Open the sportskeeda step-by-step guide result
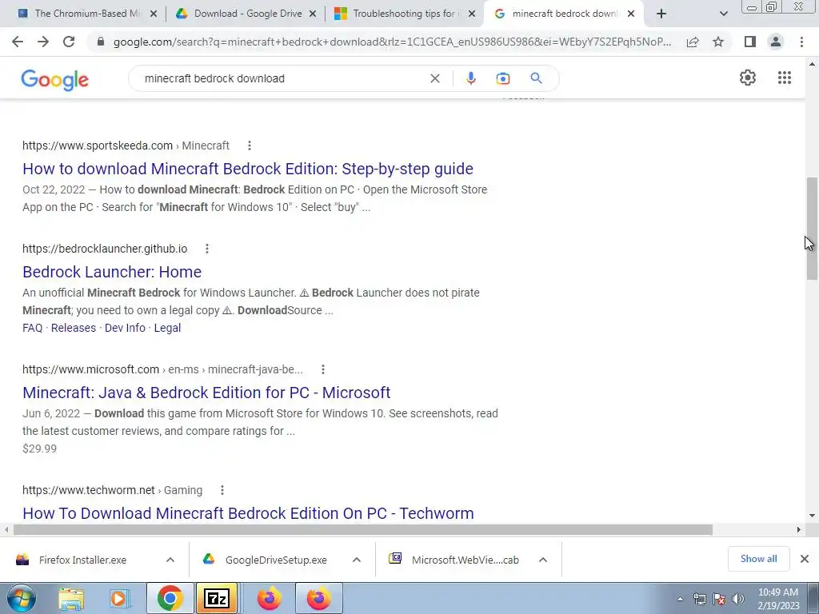The height and width of the screenshot is (614, 819). click(x=248, y=169)
